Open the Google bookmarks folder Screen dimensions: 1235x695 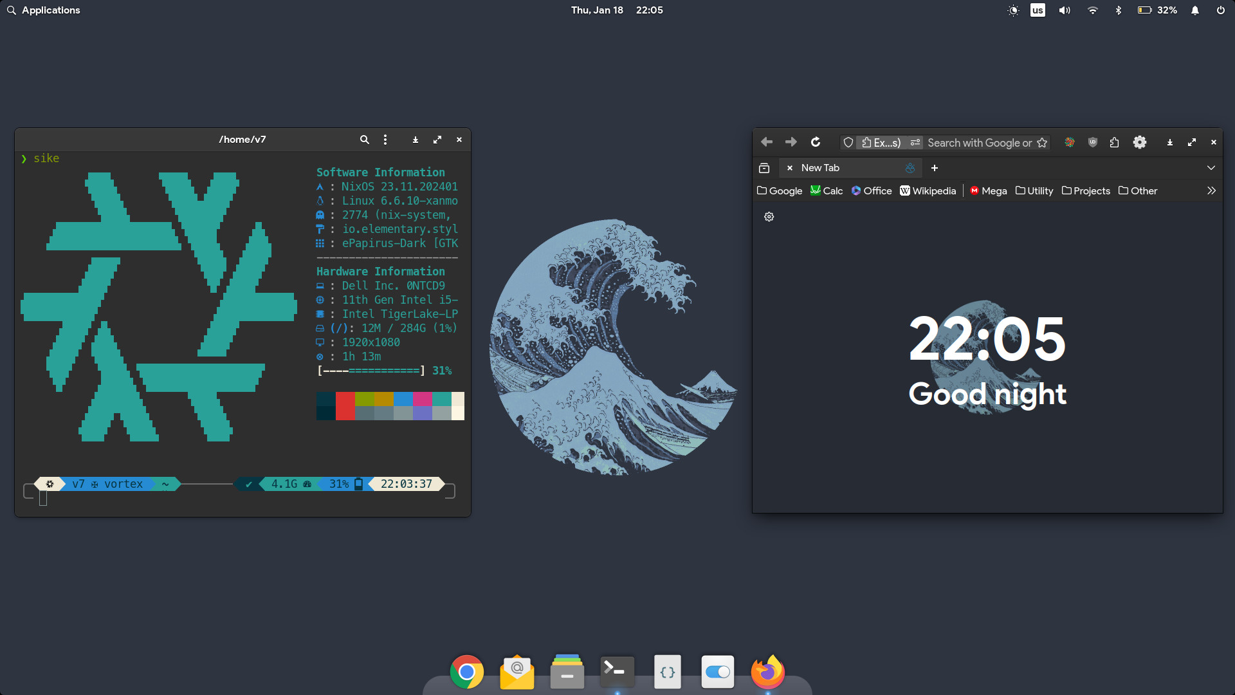pos(780,191)
